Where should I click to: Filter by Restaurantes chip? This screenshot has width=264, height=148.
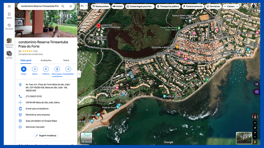point(101,7)
